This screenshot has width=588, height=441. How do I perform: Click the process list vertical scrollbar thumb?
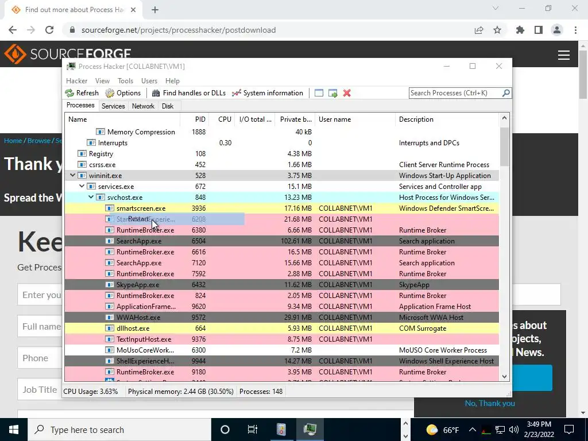click(x=504, y=146)
